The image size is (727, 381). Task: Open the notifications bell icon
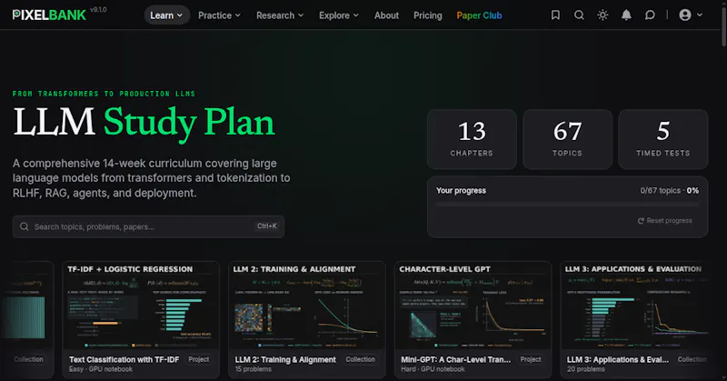(626, 15)
